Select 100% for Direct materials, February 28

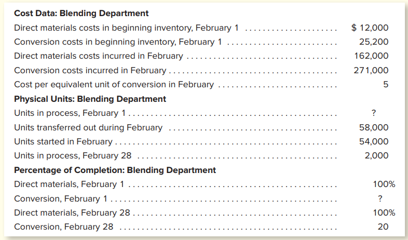point(384,212)
